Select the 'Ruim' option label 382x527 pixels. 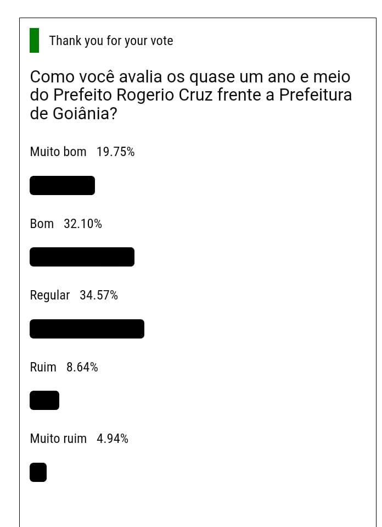click(43, 367)
